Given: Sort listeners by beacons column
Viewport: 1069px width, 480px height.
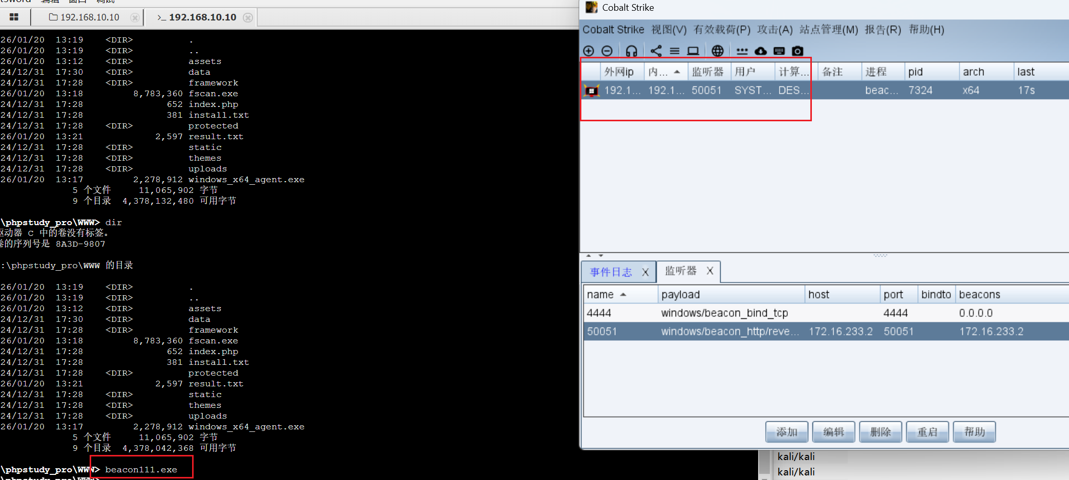Looking at the screenshot, I should click(x=1012, y=295).
